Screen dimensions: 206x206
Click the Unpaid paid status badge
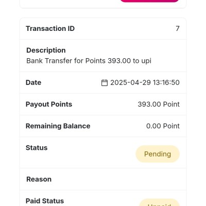coord(159,203)
